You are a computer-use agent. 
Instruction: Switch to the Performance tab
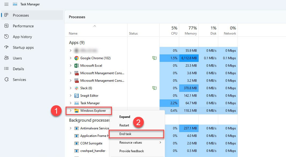pos(23,26)
